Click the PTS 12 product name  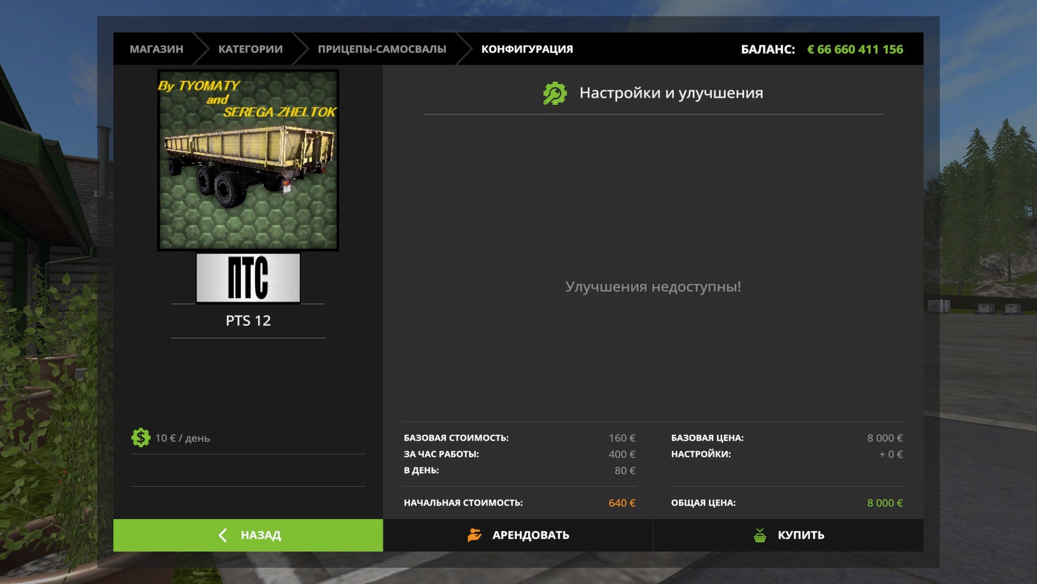[248, 321]
